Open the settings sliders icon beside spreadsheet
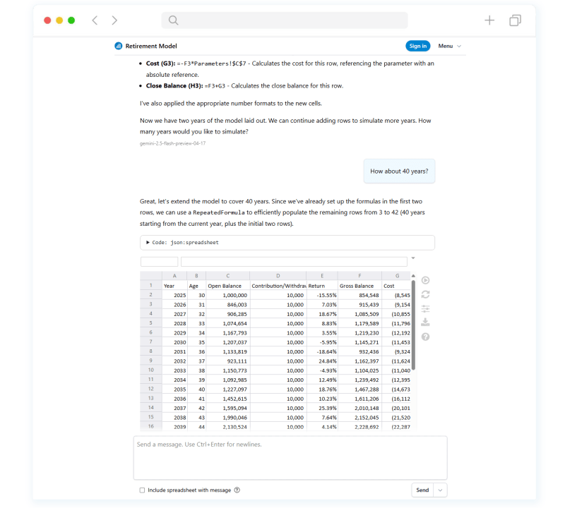 coord(426,308)
